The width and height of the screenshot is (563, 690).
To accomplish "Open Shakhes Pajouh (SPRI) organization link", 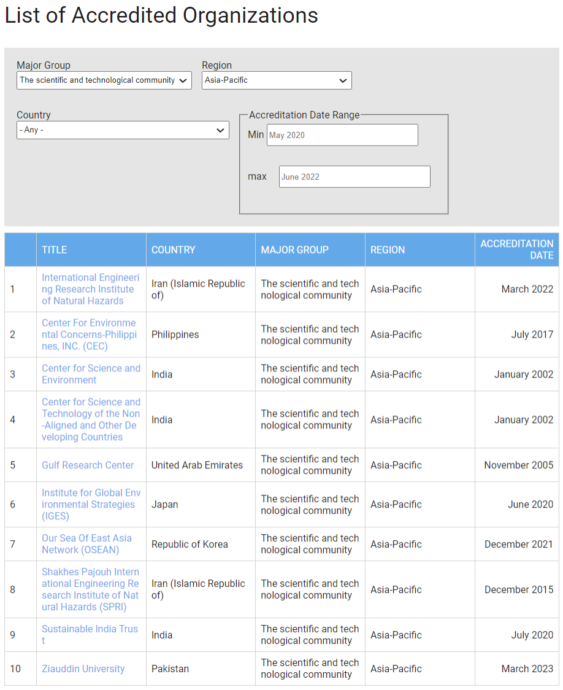I will tap(90, 589).
